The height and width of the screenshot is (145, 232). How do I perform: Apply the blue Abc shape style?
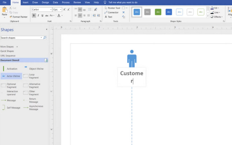[137, 12]
